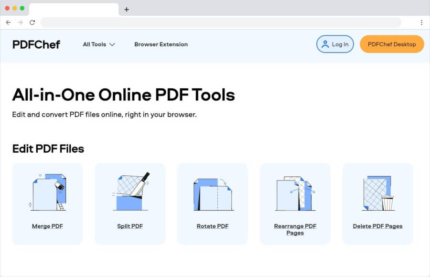Click the PDFChef Desktop button
Viewport: 430px width, 277px height.
pos(392,44)
